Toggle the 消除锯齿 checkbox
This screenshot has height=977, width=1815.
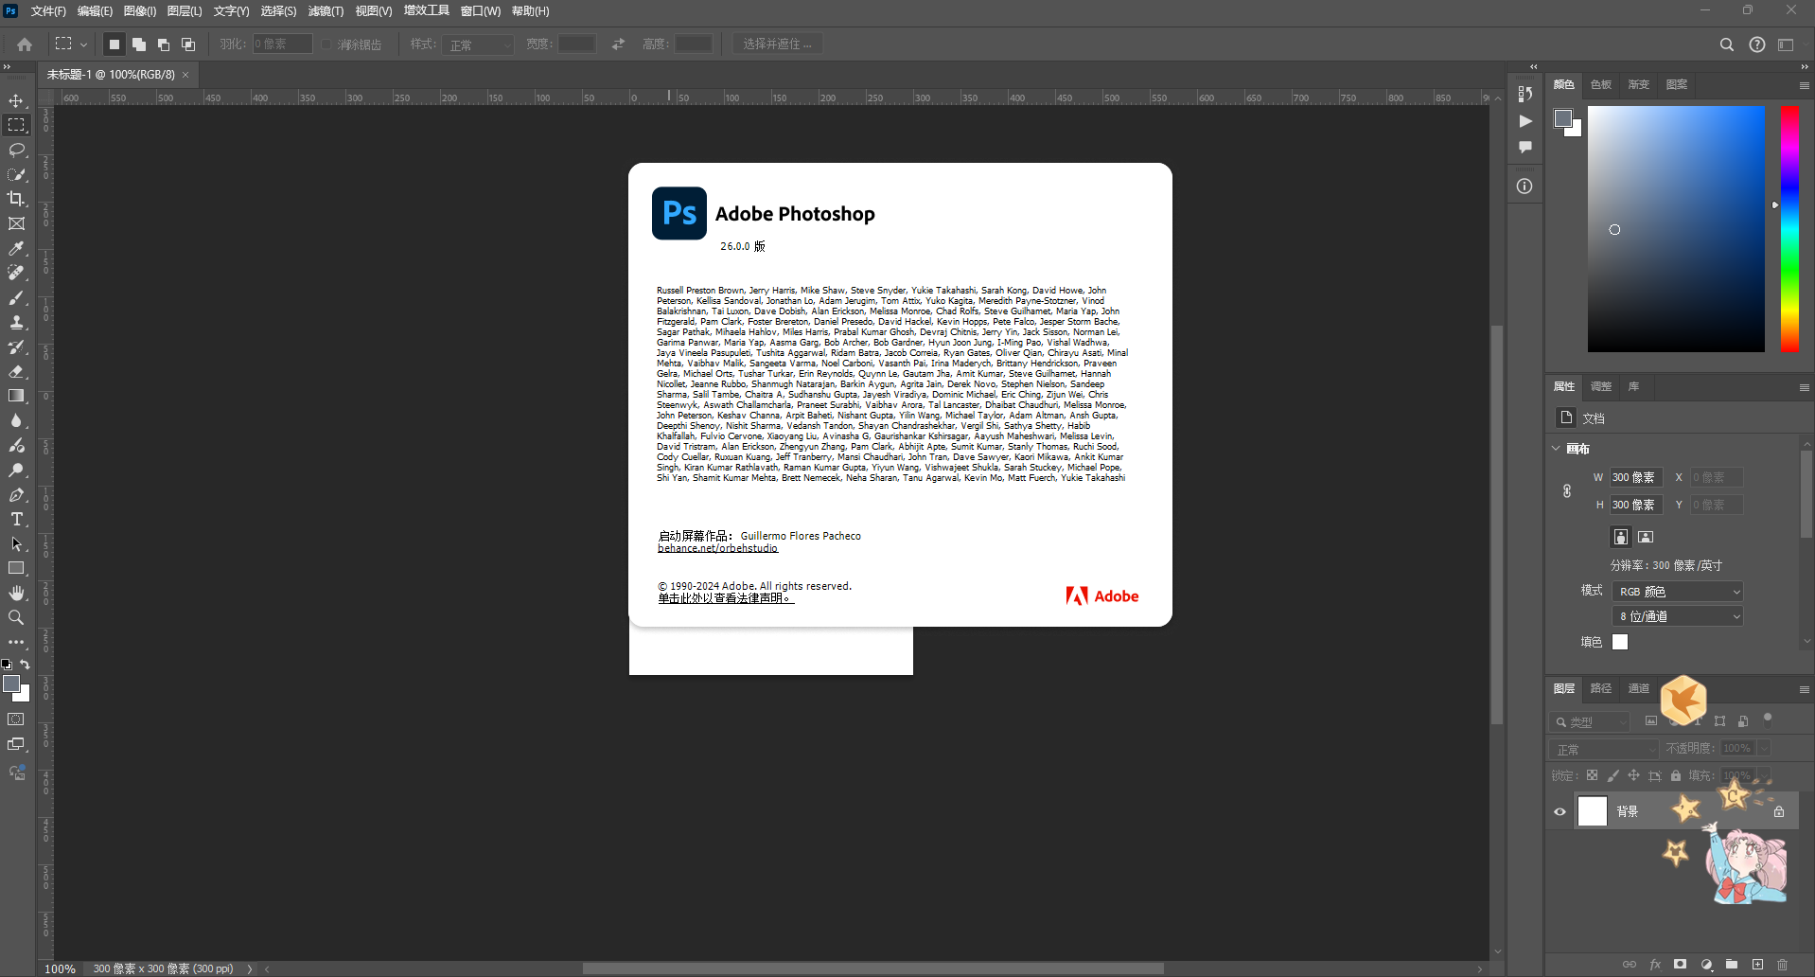pyautogui.click(x=326, y=44)
